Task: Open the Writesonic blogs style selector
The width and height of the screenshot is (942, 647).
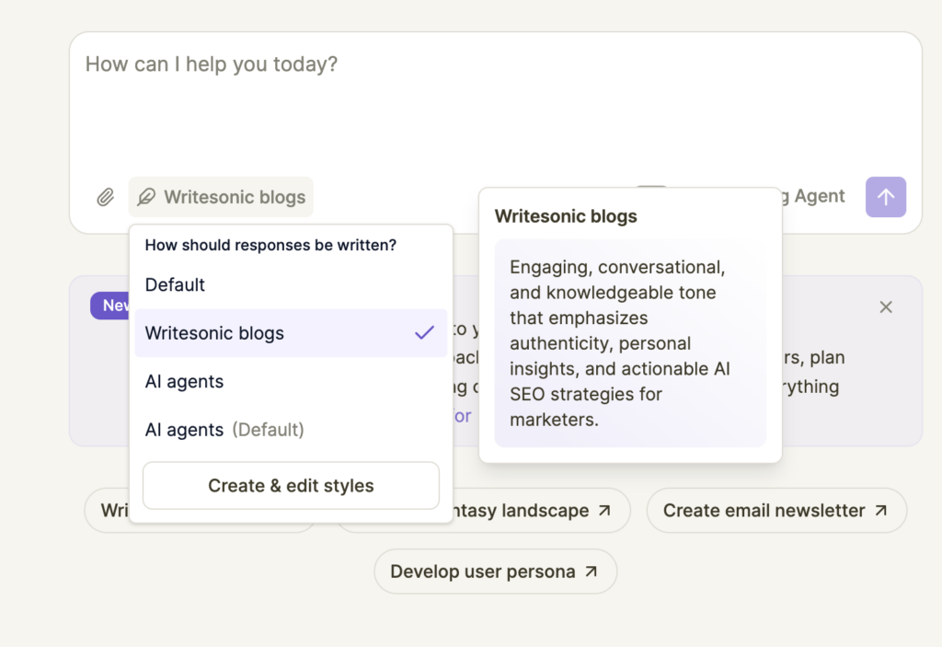Action: (x=221, y=197)
